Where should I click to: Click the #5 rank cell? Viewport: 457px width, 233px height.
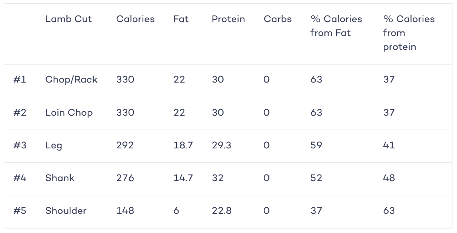click(x=20, y=211)
